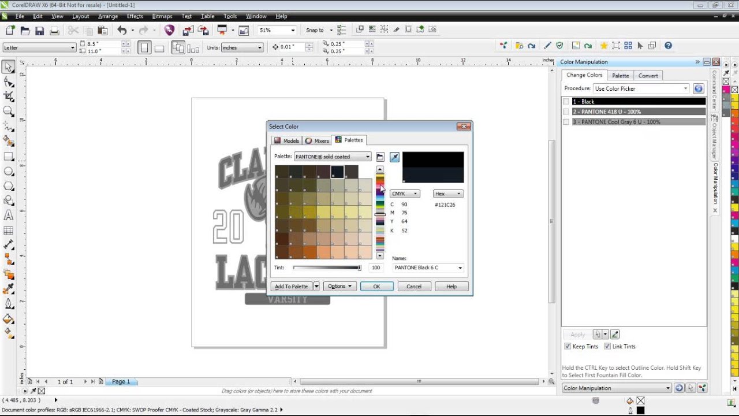Create a new document with the toolbar icon
Viewport: 739px width, 416px height.
click(x=10, y=30)
